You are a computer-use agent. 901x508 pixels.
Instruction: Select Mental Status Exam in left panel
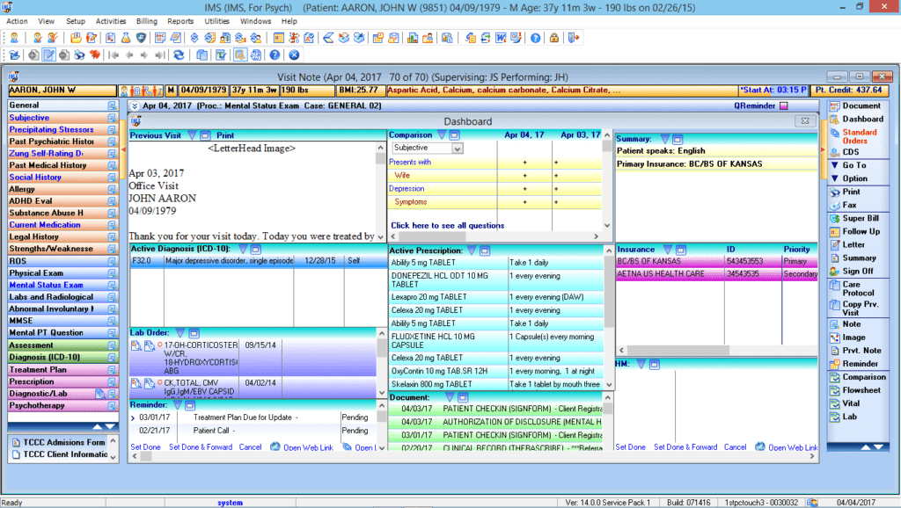click(46, 286)
